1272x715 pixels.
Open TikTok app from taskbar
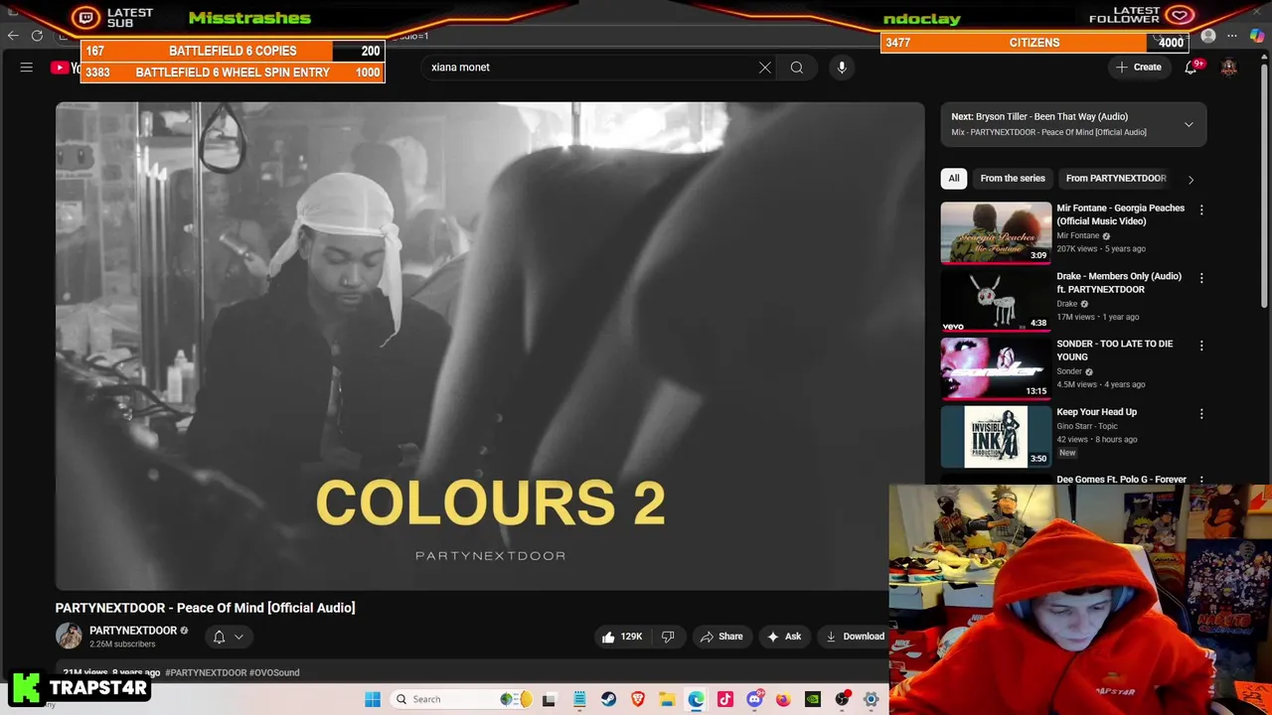pyautogui.click(x=725, y=699)
